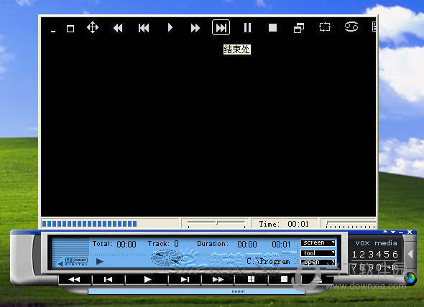
Task: Click the highlighted skip-to-end icon
Action: click(x=221, y=27)
